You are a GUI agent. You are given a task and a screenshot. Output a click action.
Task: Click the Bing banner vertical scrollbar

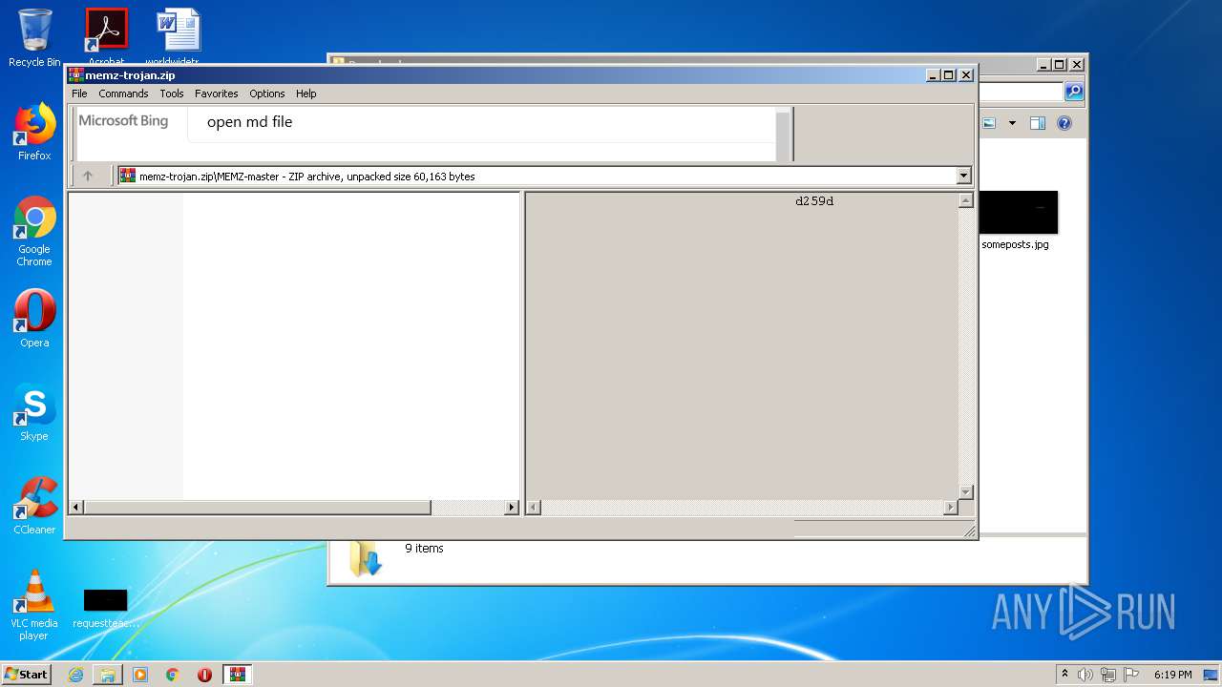783,135
